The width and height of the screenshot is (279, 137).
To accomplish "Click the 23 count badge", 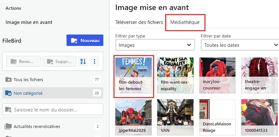I will 97,93.
